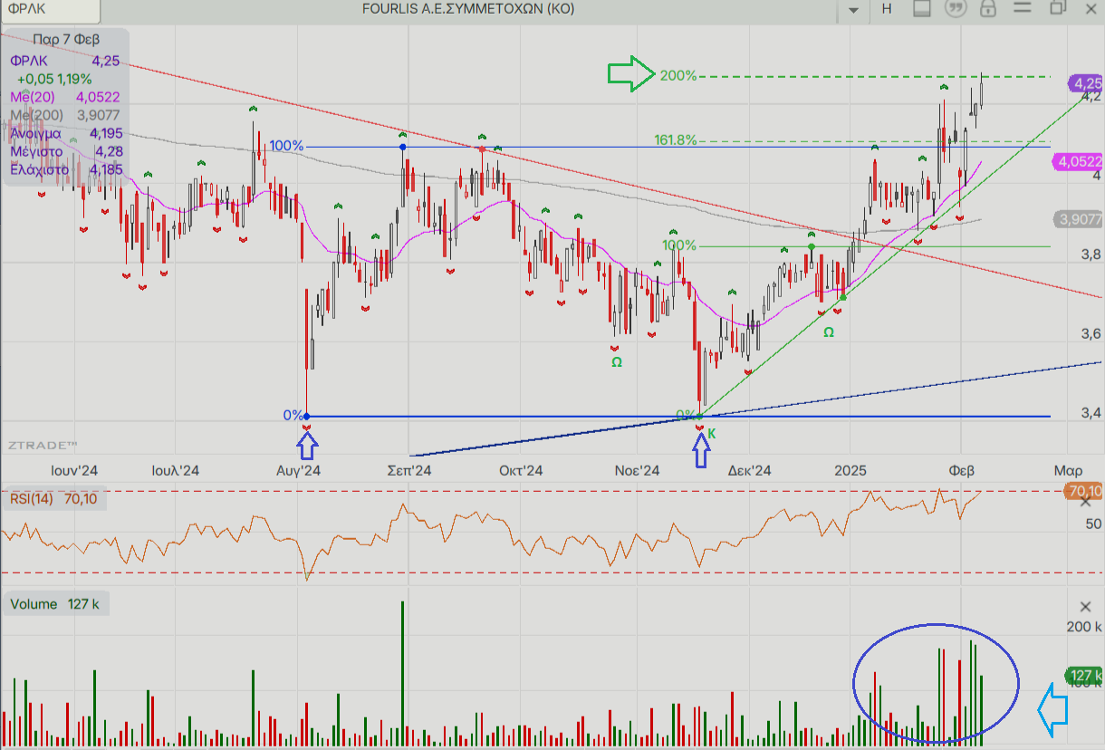Image resolution: width=1105 pixels, height=750 pixels.
Task: Select the green 100% retracement label
Action: coord(679,245)
